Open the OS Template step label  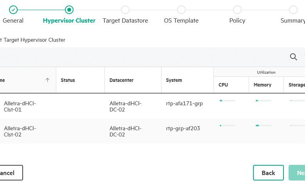pos(181,21)
